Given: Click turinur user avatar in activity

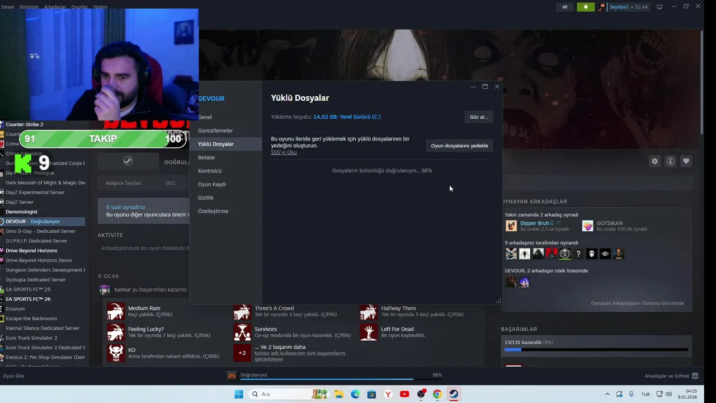Looking at the screenshot, I should pyautogui.click(x=105, y=289).
